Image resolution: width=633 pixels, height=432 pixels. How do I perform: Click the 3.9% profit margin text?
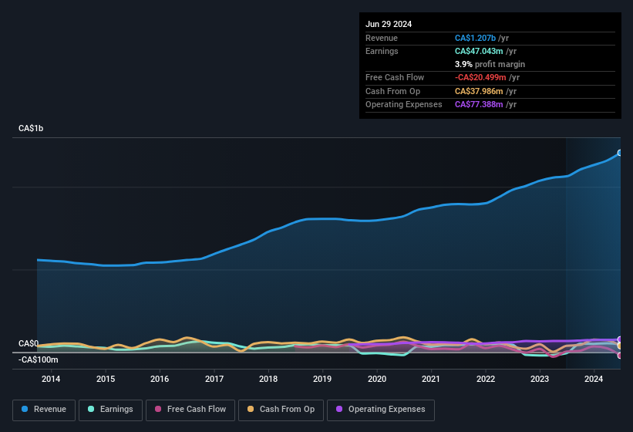[490, 64]
